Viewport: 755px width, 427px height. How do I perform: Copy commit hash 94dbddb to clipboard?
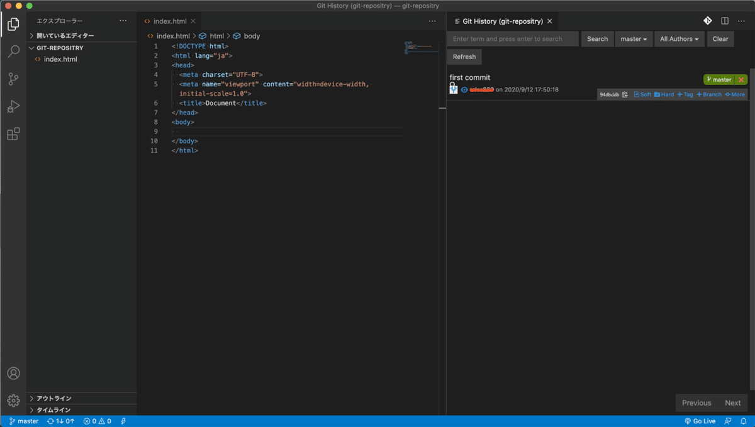(625, 95)
